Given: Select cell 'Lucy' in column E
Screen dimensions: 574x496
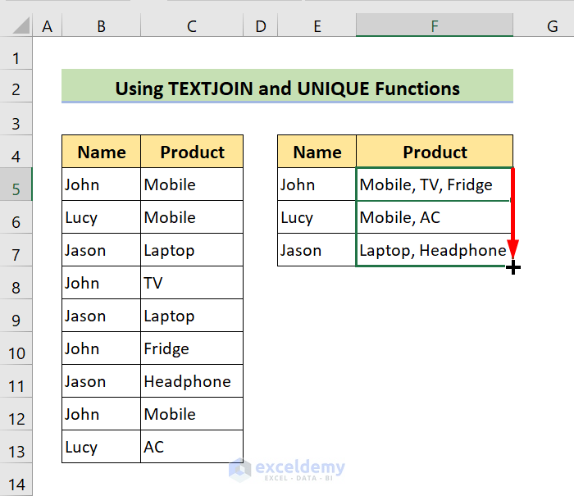Looking at the screenshot, I should click(x=317, y=217).
